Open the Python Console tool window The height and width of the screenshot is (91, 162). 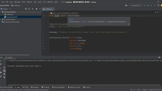click(x=74, y=87)
